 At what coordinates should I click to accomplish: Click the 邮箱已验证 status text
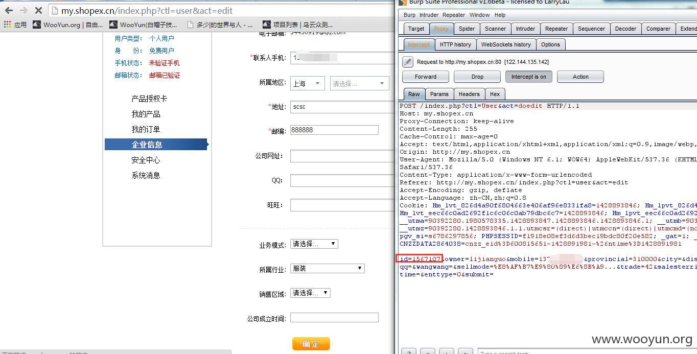pos(165,75)
